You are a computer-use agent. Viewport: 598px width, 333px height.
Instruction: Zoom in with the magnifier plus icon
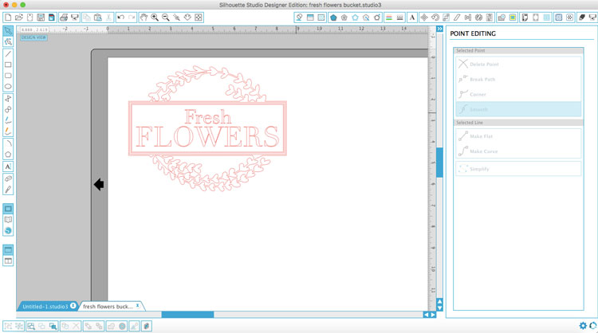pyautogui.click(x=155, y=18)
